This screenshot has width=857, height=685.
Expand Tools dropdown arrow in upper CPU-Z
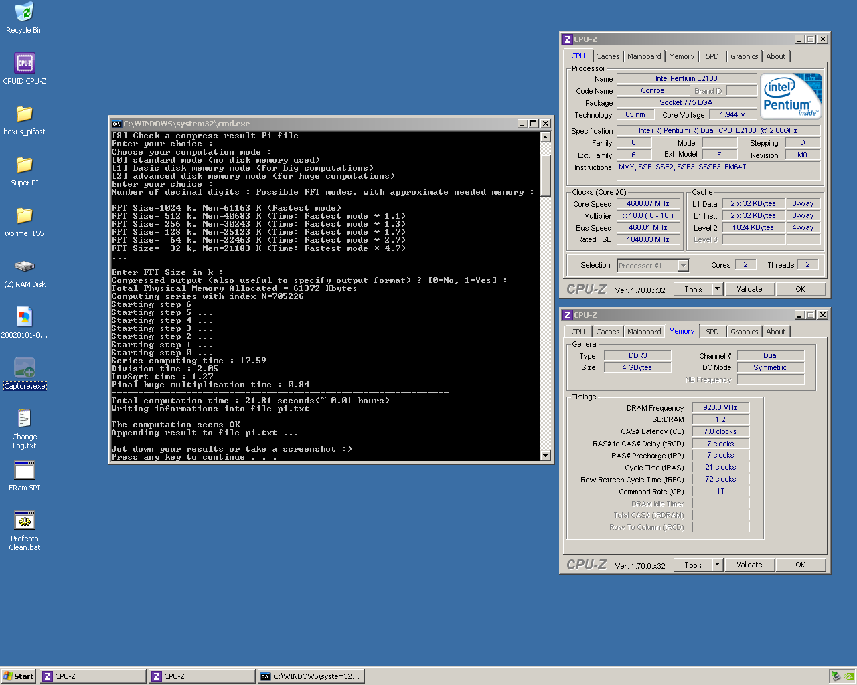(718, 289)
